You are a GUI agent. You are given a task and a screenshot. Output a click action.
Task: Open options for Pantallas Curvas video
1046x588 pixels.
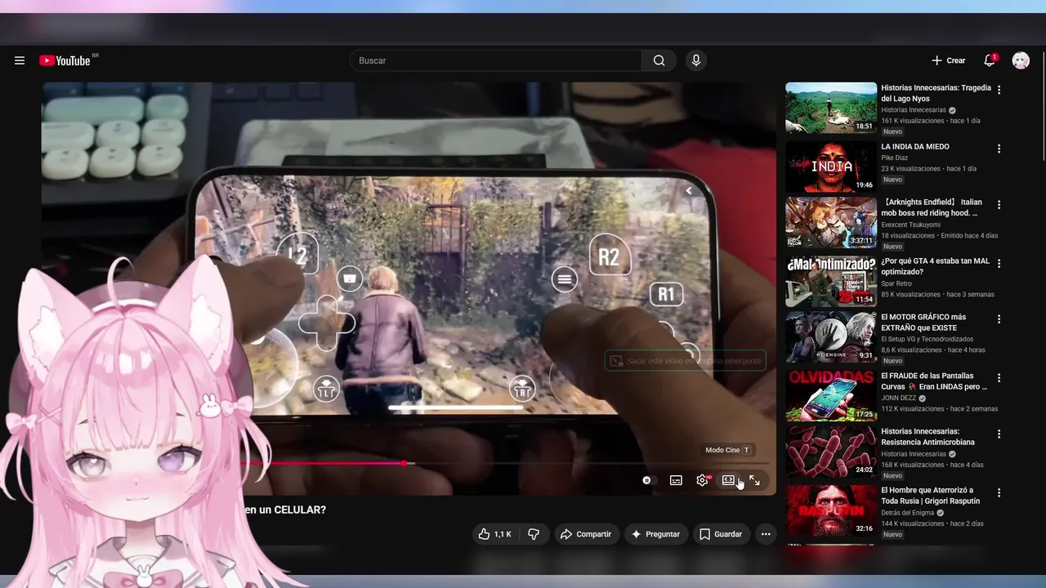coord(999,379)
